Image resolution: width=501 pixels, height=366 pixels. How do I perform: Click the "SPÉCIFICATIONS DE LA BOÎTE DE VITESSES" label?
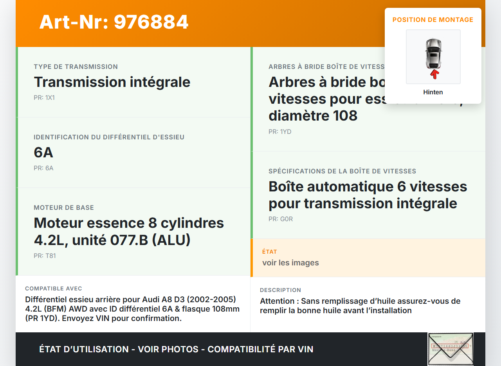point(342,171)
